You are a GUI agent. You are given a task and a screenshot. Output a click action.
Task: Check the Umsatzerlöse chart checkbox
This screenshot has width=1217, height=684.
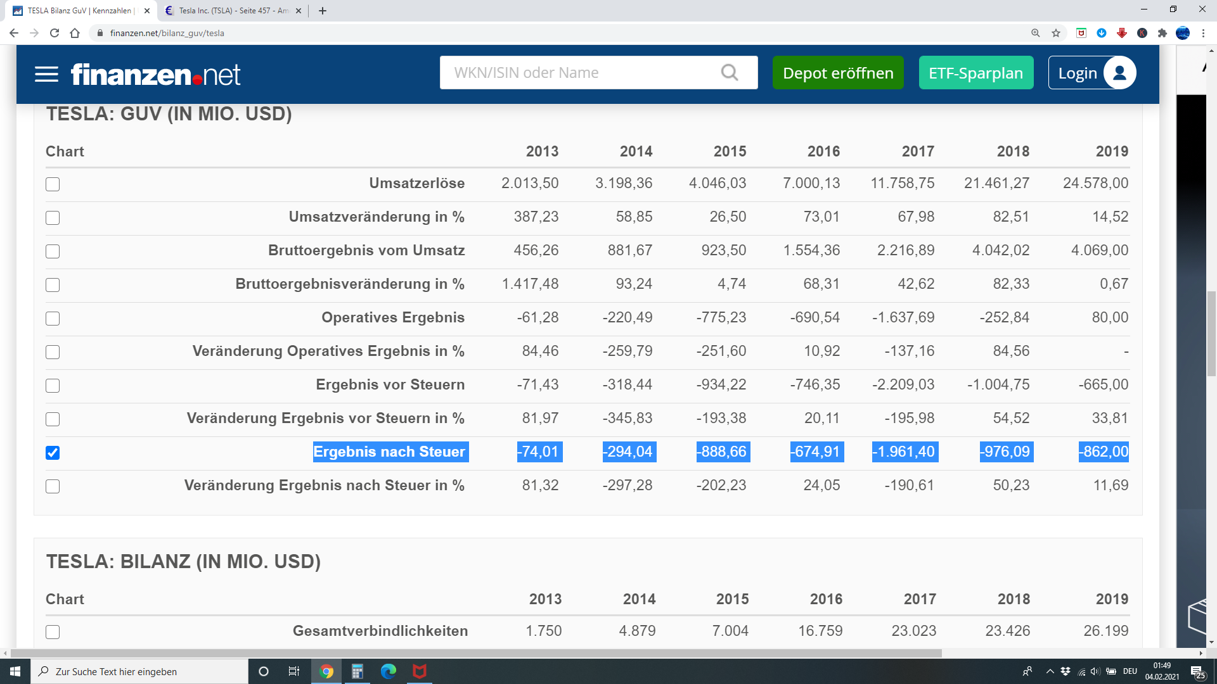click(x=53, y=184)
